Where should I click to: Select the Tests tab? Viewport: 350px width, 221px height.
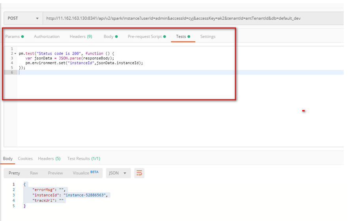[x=183, y=36]
